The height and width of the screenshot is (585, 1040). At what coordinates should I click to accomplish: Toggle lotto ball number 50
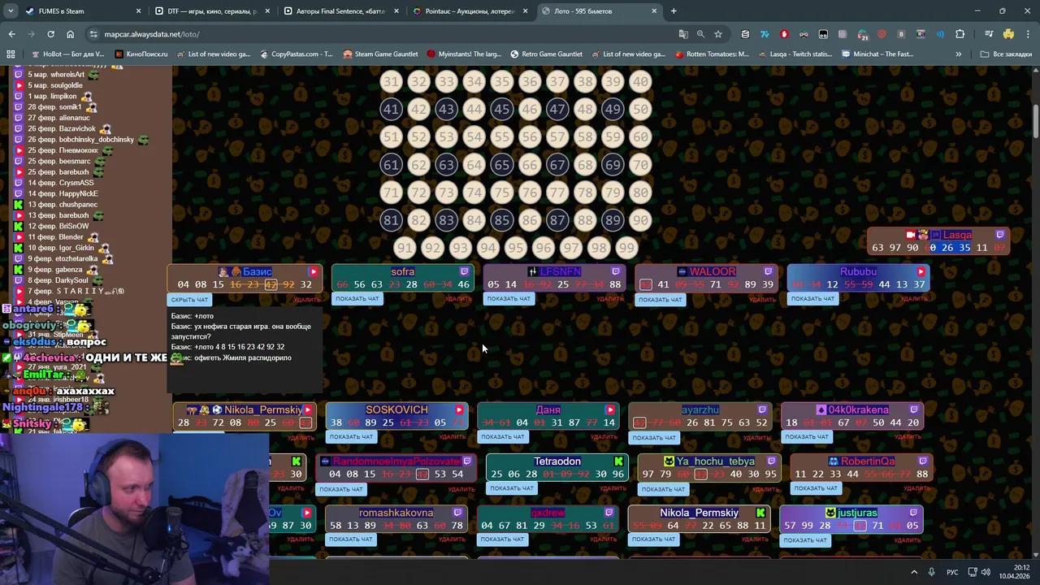coord(640,110)
